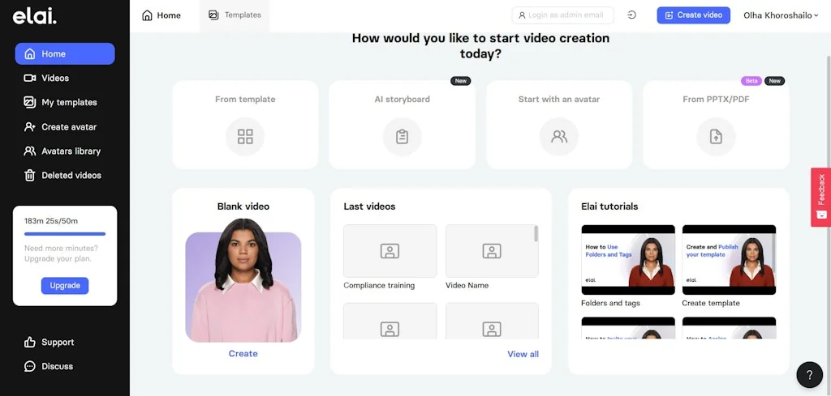Click the From template card title
Image resolution: width=831 pixels, height=396 pixels.
[245, 100]
